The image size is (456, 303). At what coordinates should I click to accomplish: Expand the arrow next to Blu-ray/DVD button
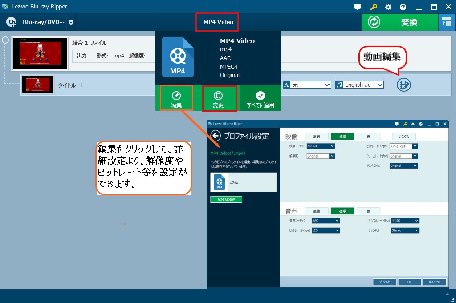coord(71,22)
